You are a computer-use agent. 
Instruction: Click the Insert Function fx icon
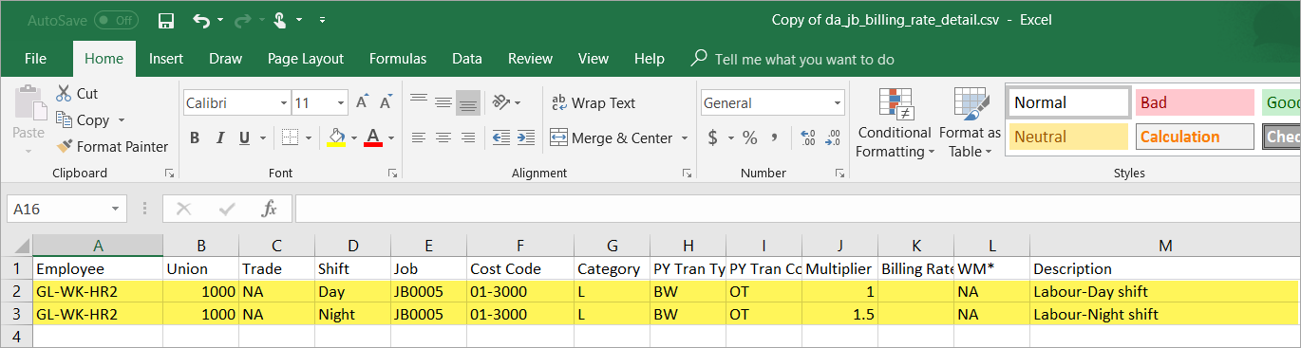click(x=270, y=209)
